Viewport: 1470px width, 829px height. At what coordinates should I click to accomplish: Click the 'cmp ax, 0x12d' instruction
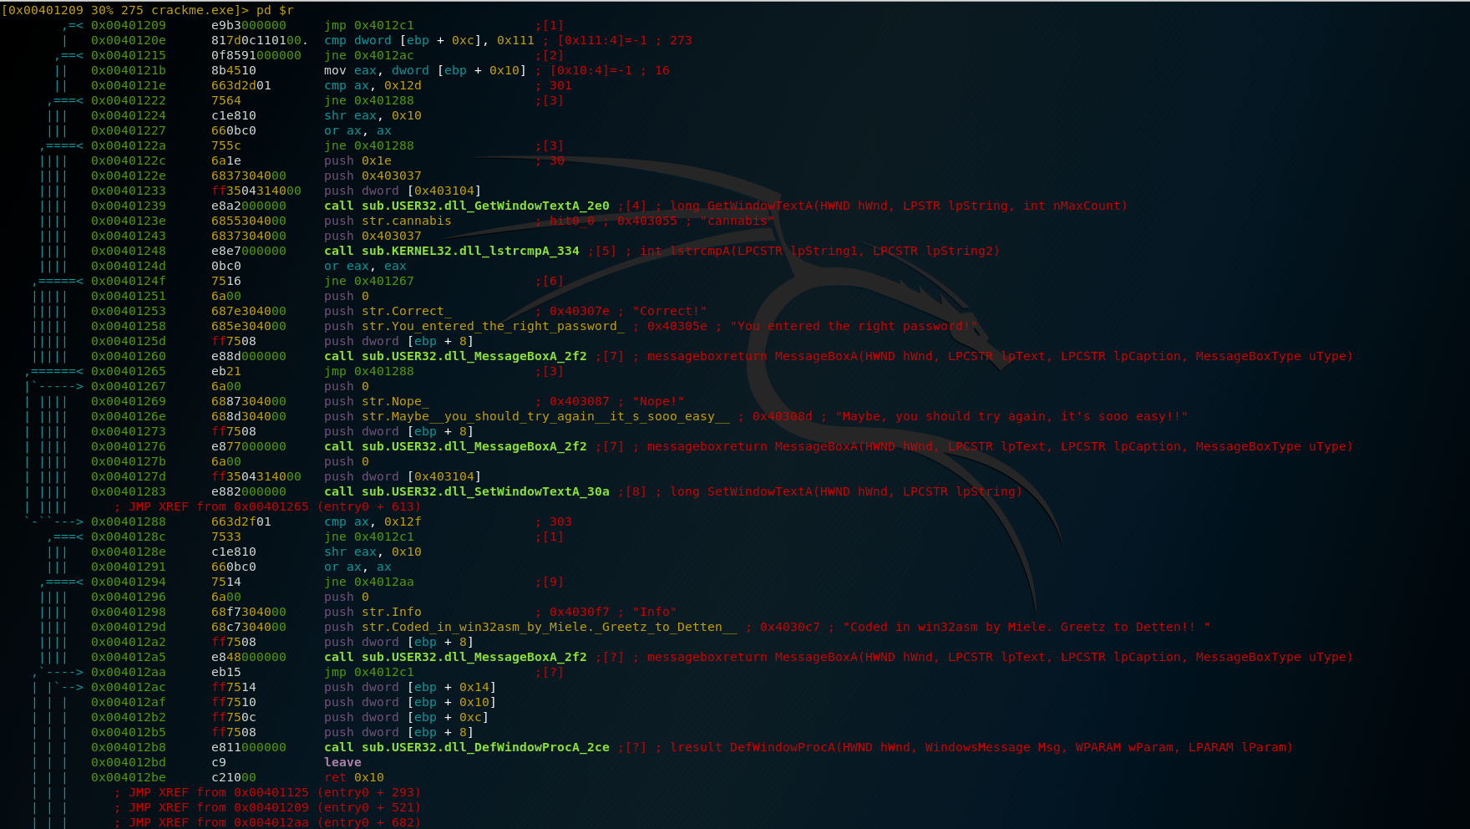373,85
